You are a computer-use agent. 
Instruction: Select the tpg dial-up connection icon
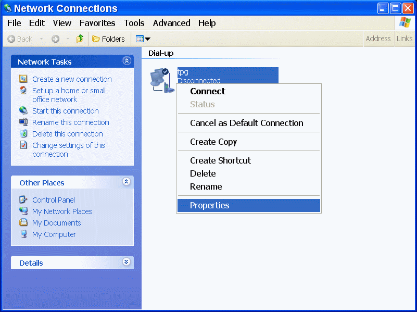[x=162, y=80]
